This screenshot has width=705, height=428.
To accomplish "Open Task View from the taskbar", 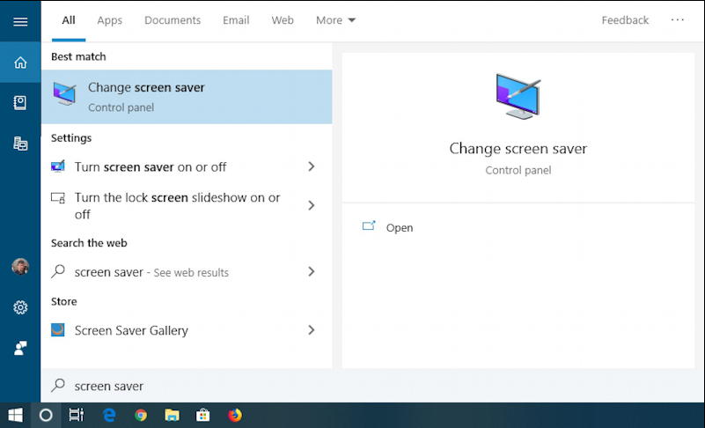I will (x=77, y=415).
